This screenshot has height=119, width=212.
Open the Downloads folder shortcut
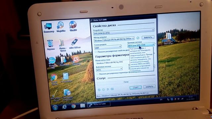tap(64, 61)
